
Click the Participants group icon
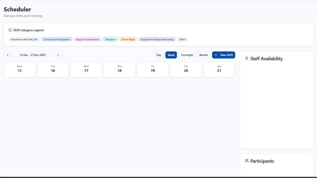click(247, 161)
